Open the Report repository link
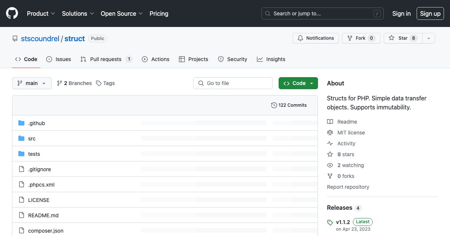Screen dimensions: 450x236 (x=348, y=187)
